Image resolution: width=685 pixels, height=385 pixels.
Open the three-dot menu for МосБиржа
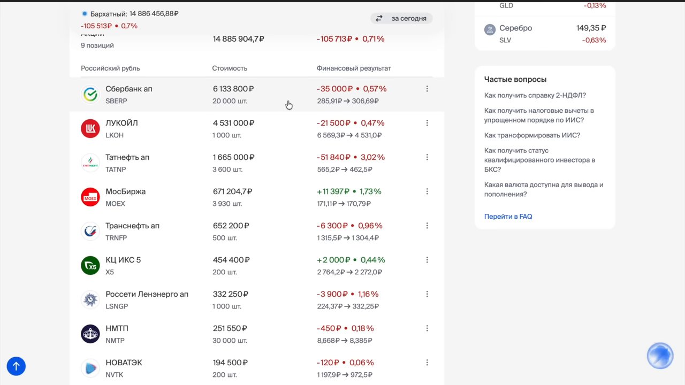click(427, 191)
